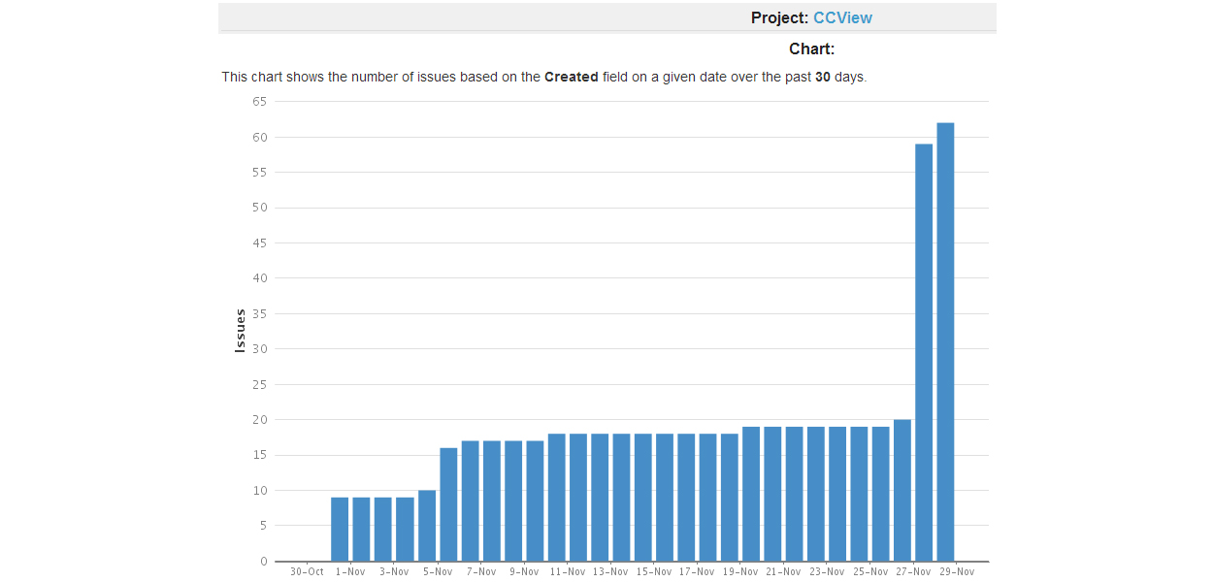
Task: Select the 11-Nov axis date label
Action: 567,572
